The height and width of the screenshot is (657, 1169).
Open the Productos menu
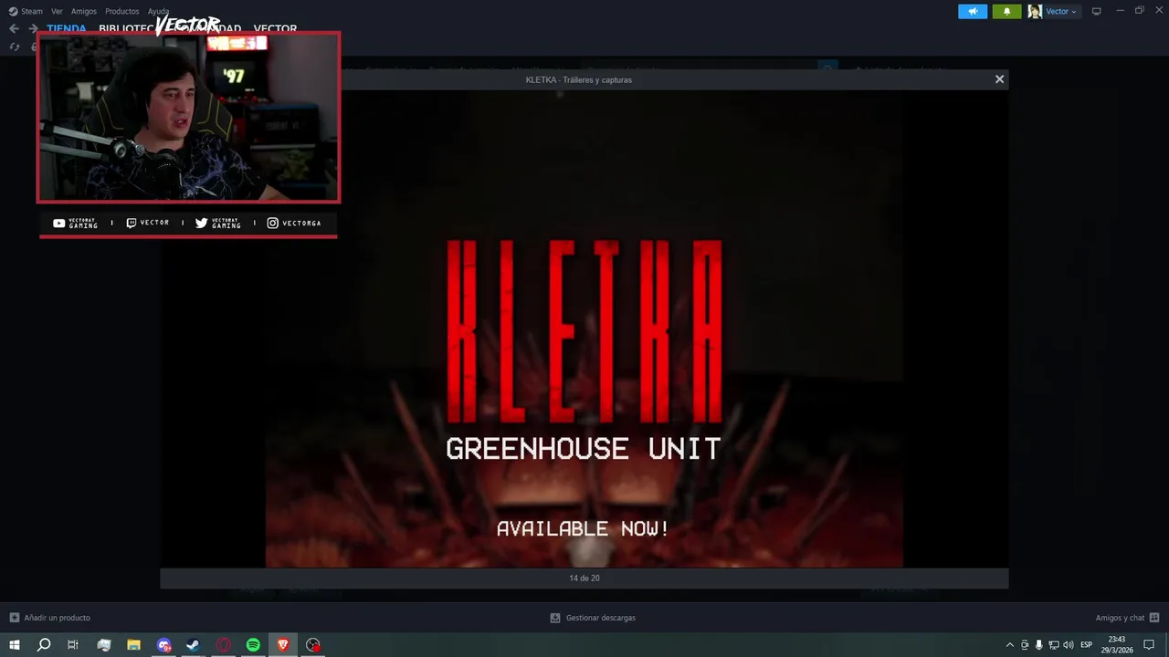point(122,11)
